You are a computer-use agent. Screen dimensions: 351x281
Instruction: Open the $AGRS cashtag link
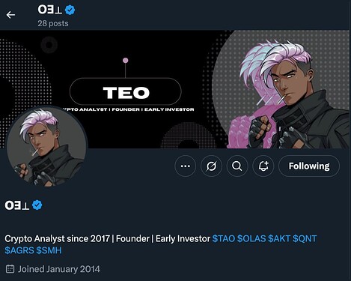19,250
